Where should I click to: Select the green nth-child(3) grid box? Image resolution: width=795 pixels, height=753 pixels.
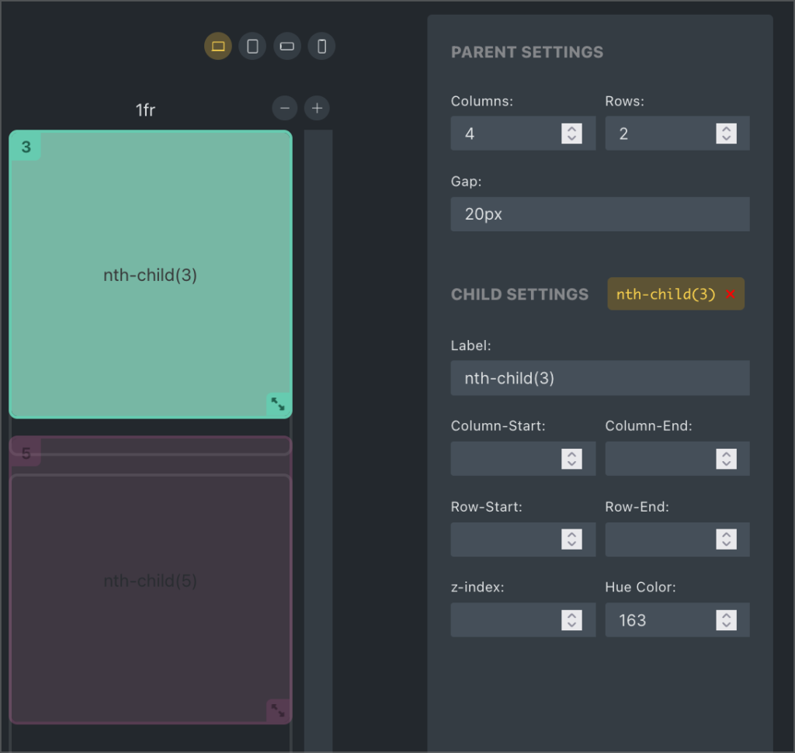tap(151, 274)
